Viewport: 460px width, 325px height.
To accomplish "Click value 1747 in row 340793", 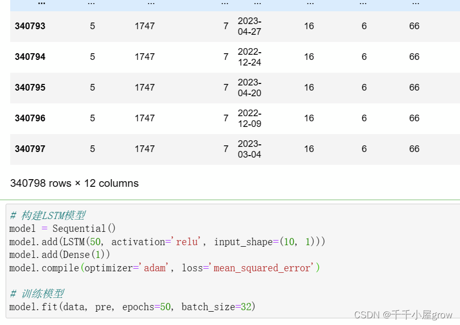I will click(x=145, y=26).
